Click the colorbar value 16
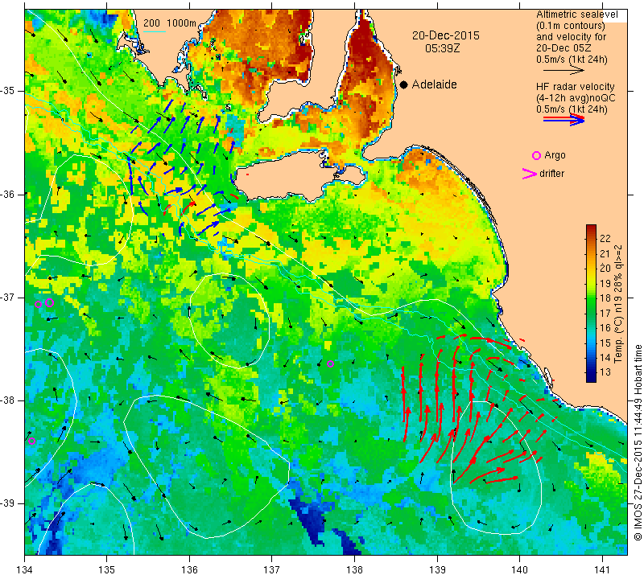Viewport: 644px width, 579px height. (605, 328)
